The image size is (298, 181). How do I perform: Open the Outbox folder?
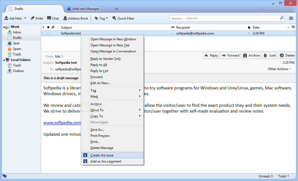(x=18, y=71)
